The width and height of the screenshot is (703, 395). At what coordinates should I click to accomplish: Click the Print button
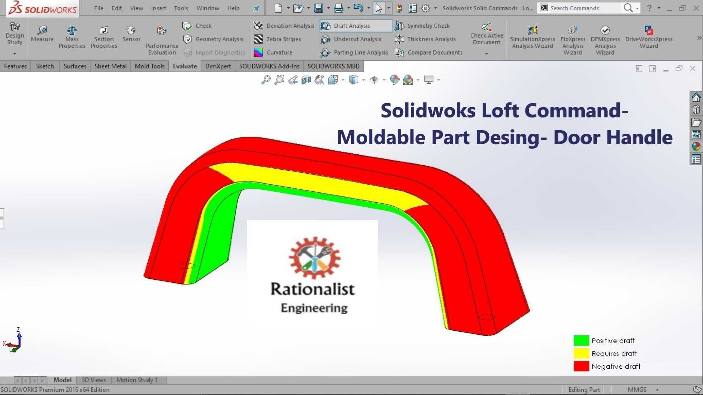coord(338,8)
